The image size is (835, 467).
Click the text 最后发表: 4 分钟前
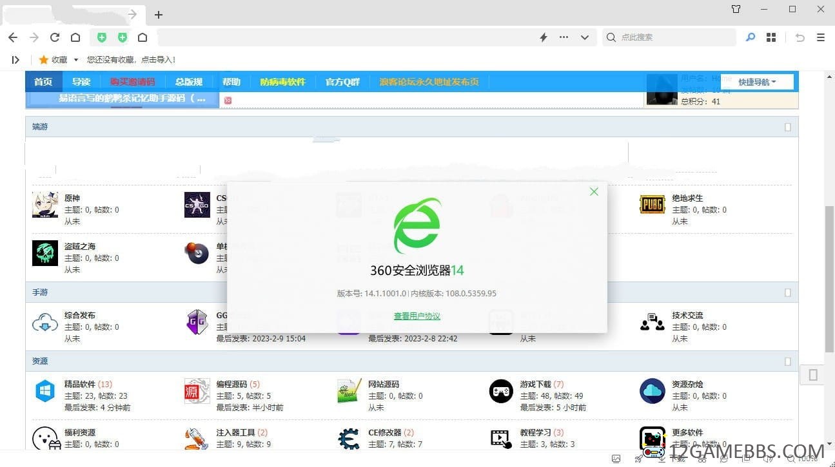click(x=97, y=408)
